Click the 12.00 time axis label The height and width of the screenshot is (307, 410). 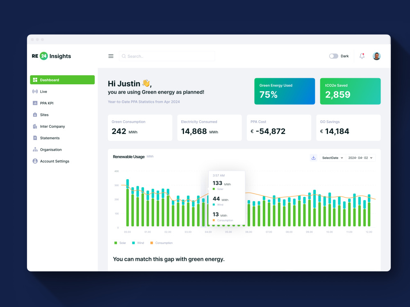(x=369, y=232)
